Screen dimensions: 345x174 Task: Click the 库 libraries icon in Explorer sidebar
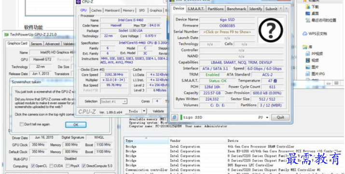tap(305, 47)
